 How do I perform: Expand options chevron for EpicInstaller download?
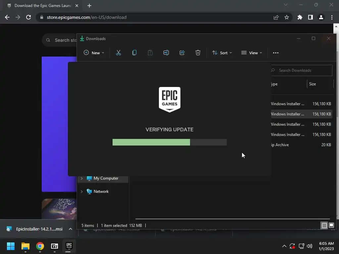pos(71,229)
